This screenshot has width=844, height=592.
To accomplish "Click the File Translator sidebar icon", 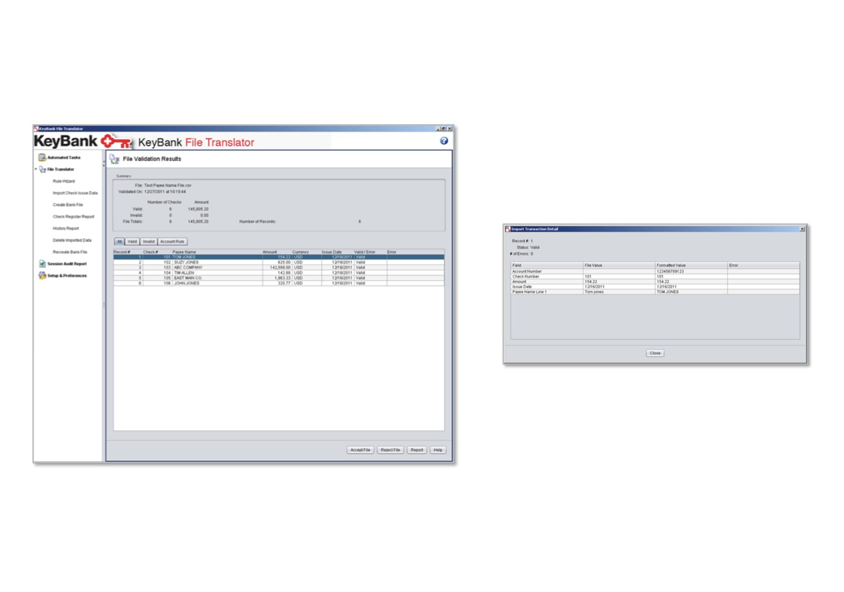I will (42, 169).
